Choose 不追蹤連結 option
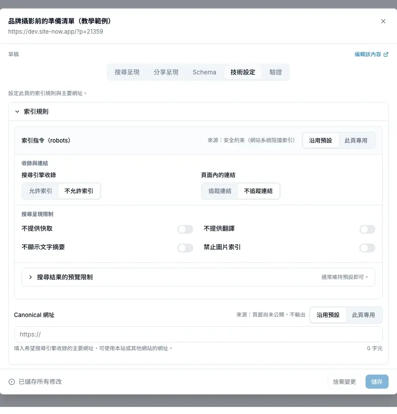 (x=258, y=191)
